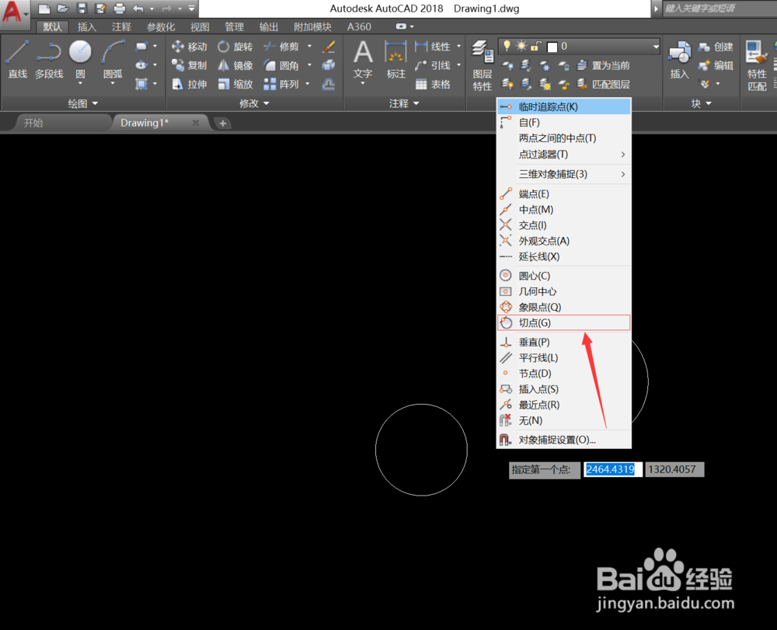Select Temporary track point (临时追踪点)
777x630 pixels.
click(564, 106)
